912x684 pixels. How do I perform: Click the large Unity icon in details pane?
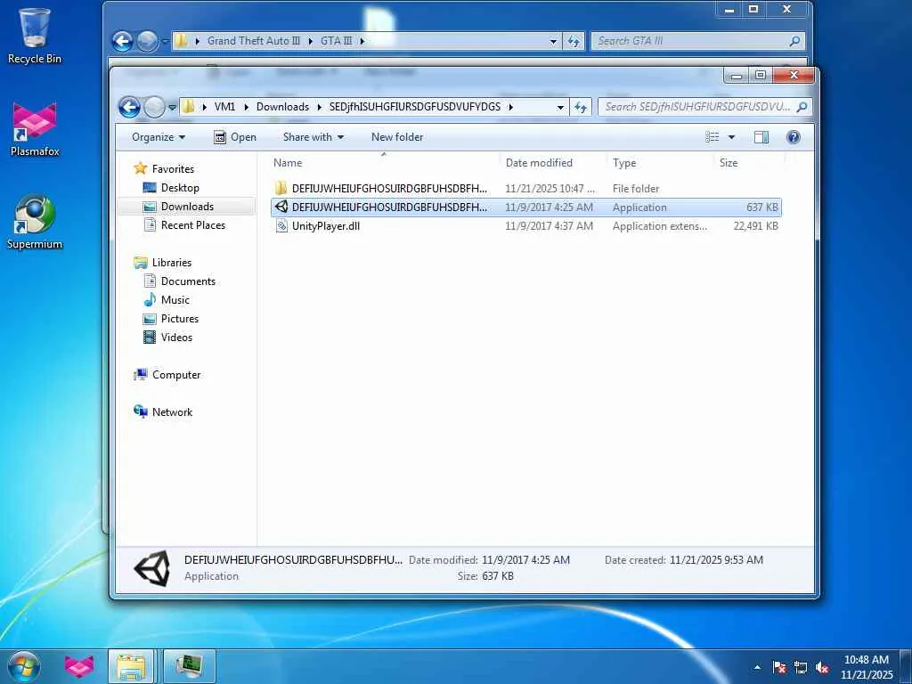point(152,567)
